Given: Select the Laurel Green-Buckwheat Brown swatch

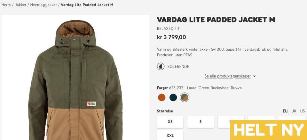Looking at the screenshot, I should [185, 97].
